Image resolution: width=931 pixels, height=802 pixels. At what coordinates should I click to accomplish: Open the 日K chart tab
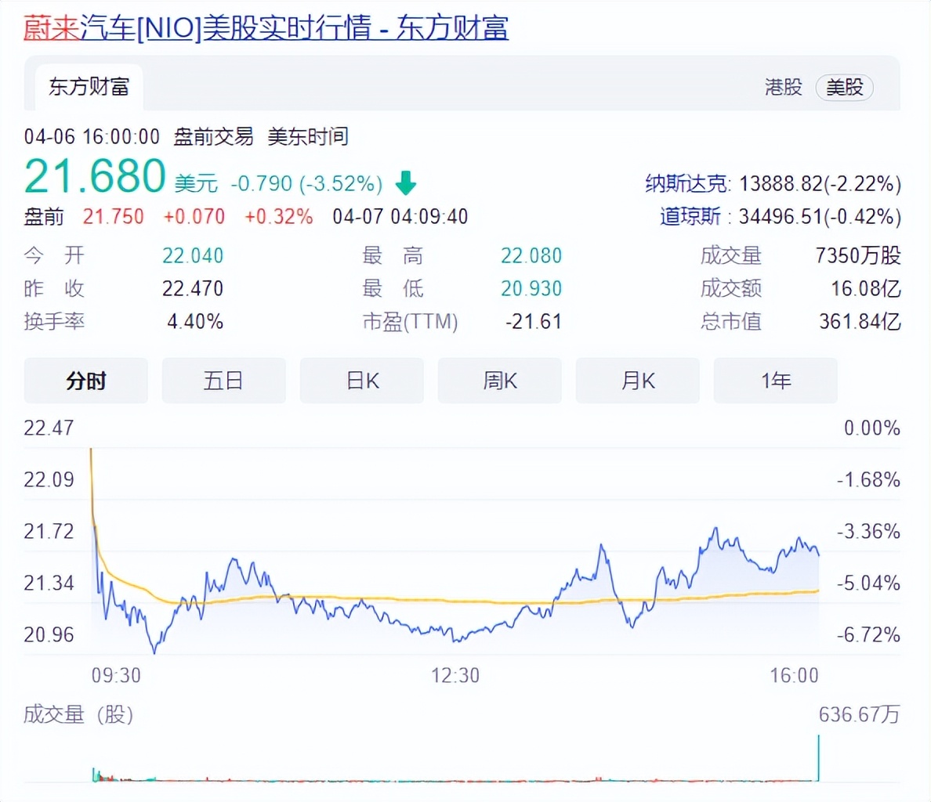coord(361,380)
